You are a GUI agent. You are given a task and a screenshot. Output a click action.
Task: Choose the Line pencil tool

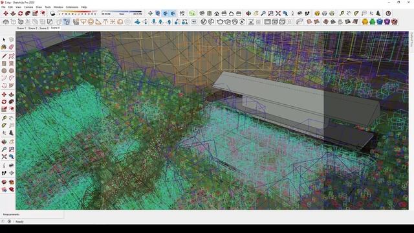(x=4, y=56)
